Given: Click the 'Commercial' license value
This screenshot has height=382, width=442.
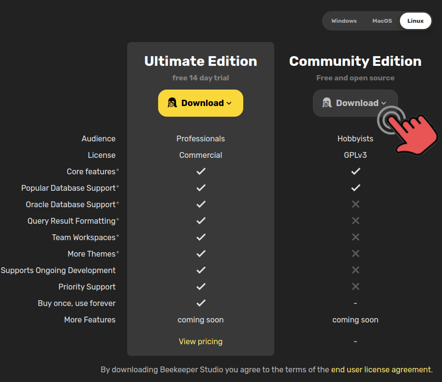Looking at the screenshot, I should (200, 155).
